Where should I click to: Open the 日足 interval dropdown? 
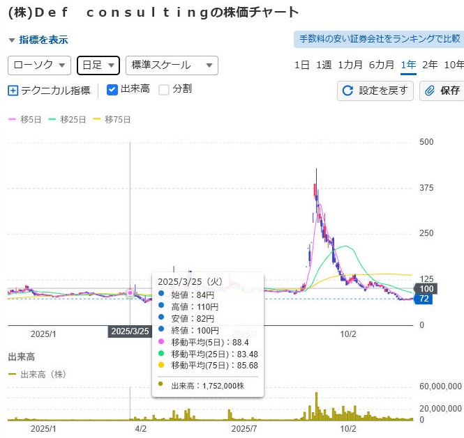98,65
